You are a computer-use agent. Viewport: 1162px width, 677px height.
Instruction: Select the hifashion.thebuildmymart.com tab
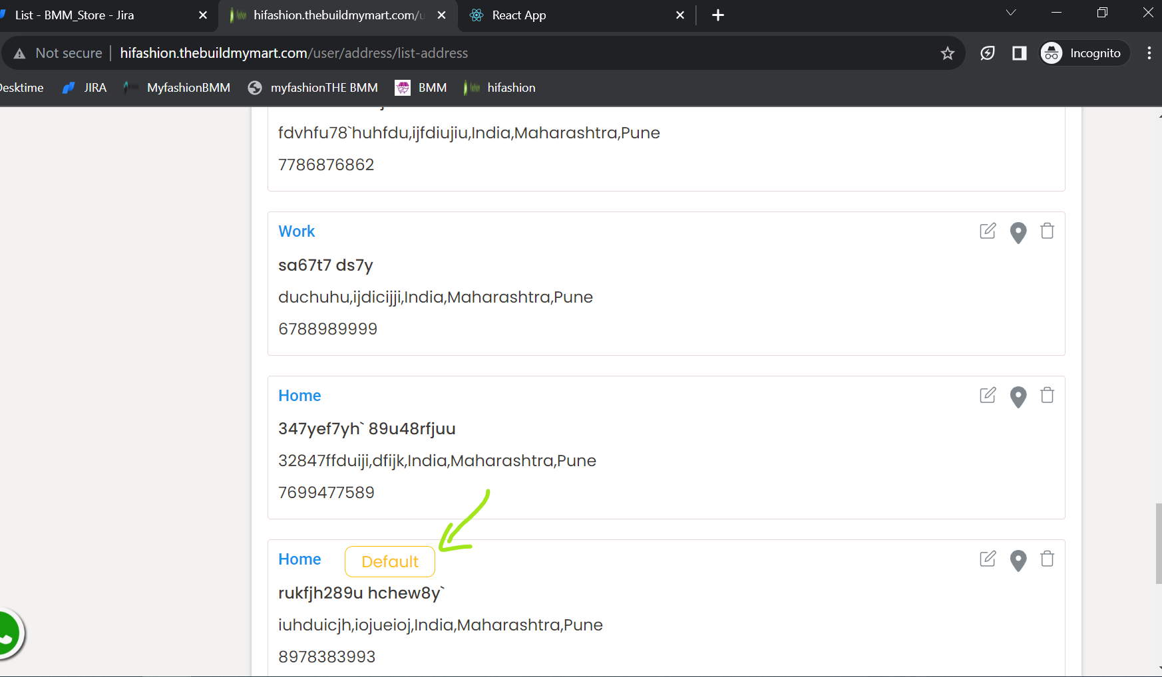click(x=338, y=15)
